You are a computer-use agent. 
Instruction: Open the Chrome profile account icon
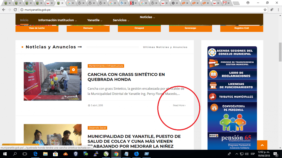pyautogui.click(x=248, y=3)
